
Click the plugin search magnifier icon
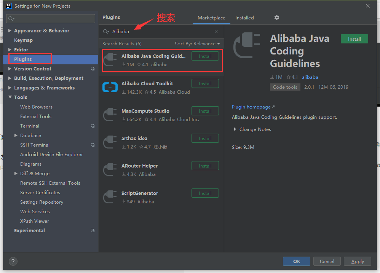pyautogui.click(x=106, y=32)
